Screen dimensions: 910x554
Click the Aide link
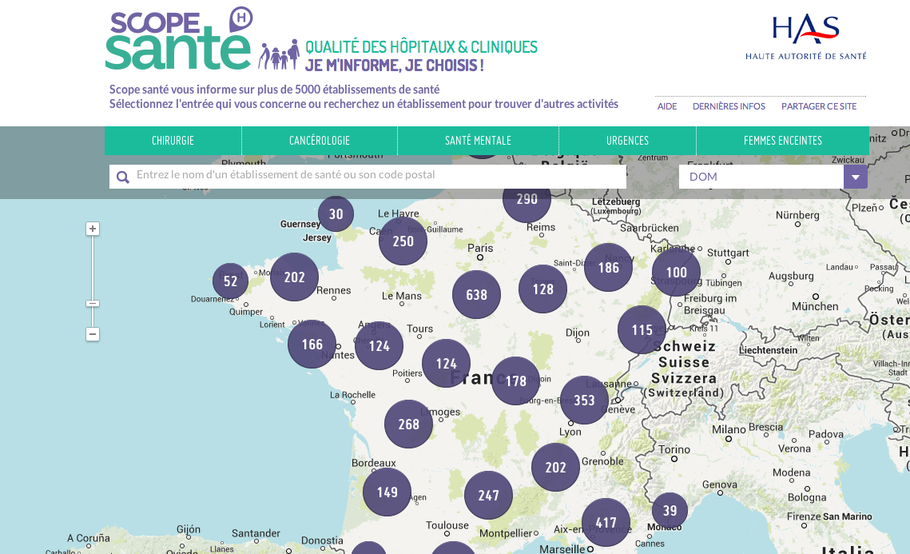(x=666, y=106)
